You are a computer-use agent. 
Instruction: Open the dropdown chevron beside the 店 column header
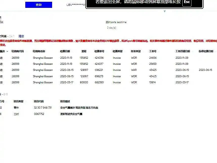pos(7,51)
